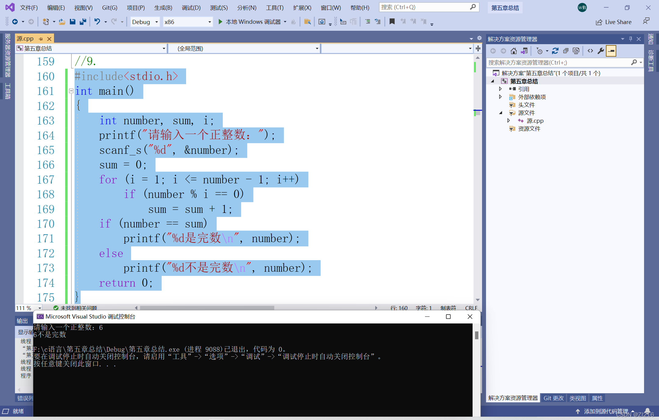
Task: Open the 调试(D) menu
Action: tap(191, 8)
